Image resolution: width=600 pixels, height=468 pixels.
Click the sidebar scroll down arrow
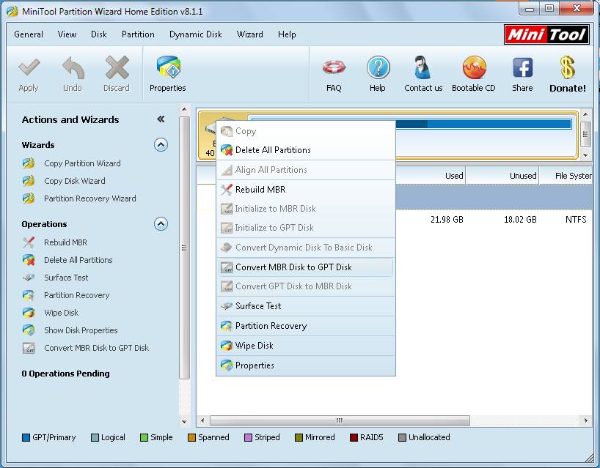pyautogui.click(x=184, y=421)
